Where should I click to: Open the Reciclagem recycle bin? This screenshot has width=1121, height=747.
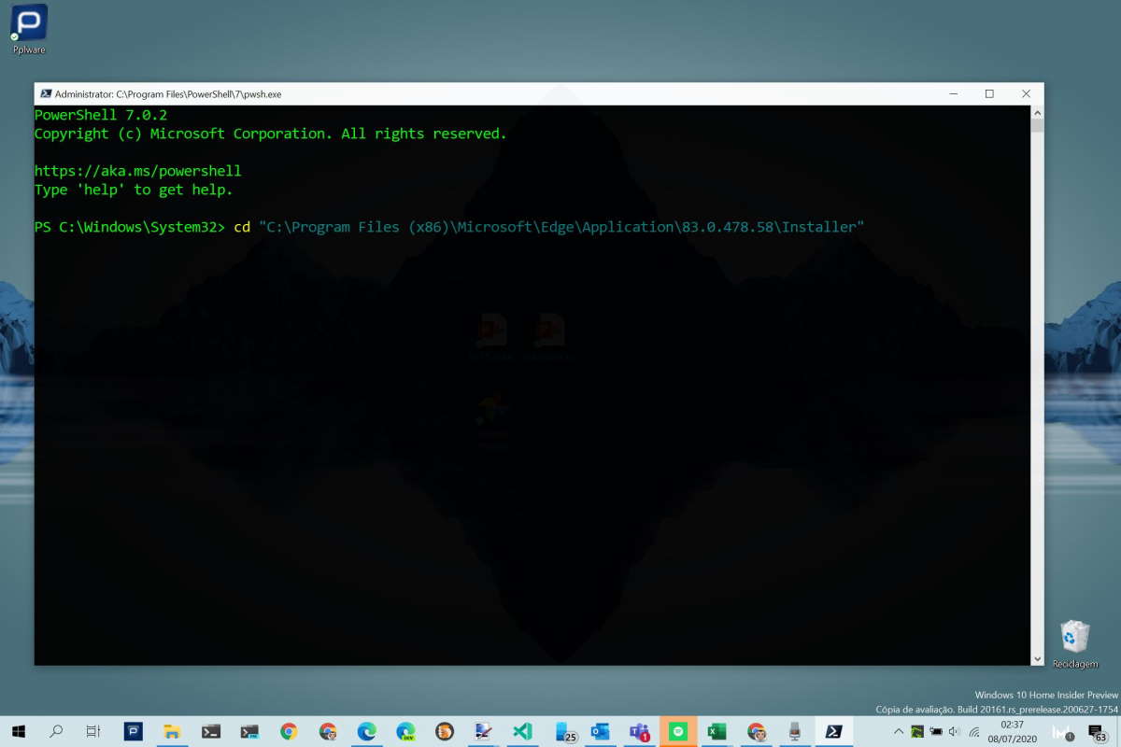pyautogui.click(x=1074, y=638)
